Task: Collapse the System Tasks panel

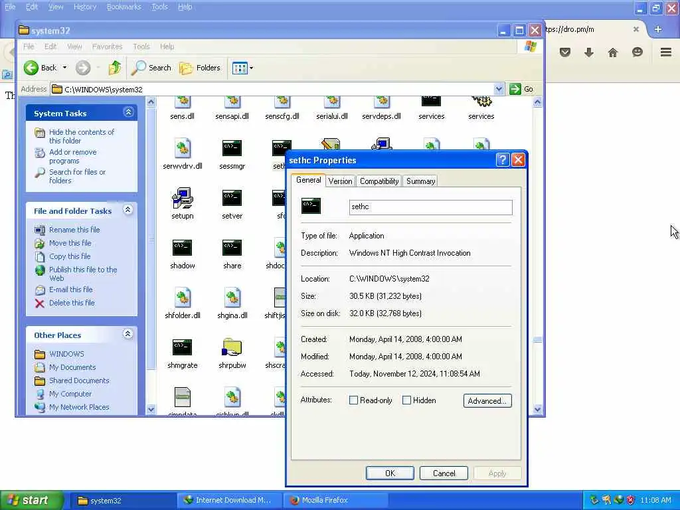Action: (128, 112)
